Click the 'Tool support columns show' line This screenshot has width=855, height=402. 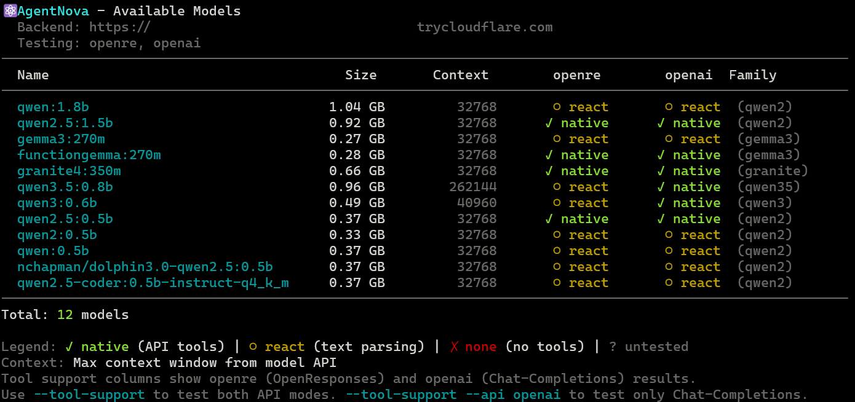[x=349, y=379]
